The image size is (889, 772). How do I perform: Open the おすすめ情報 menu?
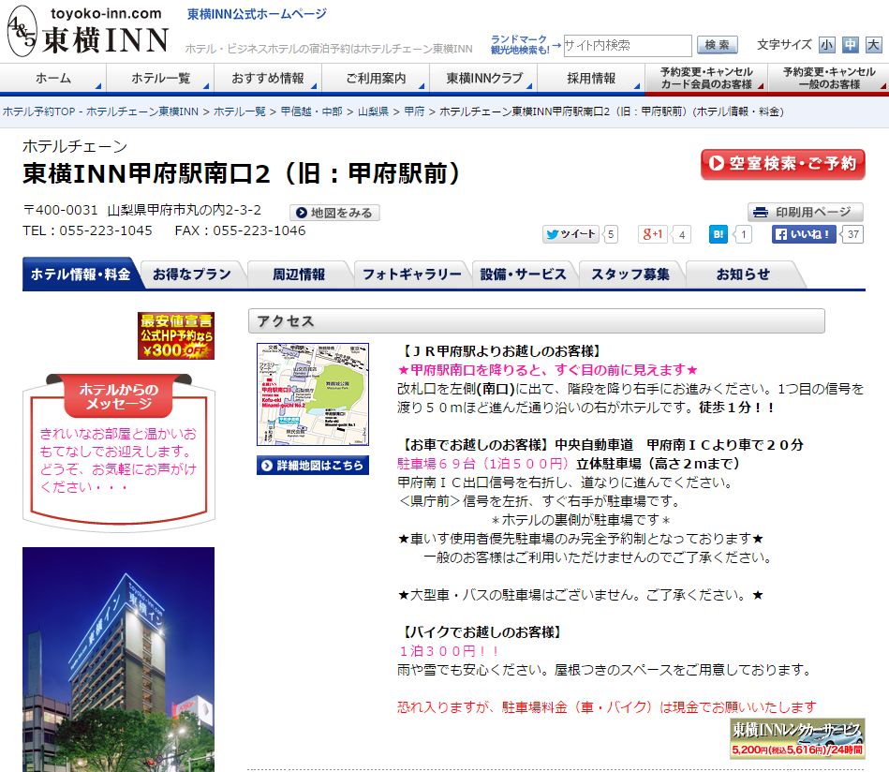[268, 79]
